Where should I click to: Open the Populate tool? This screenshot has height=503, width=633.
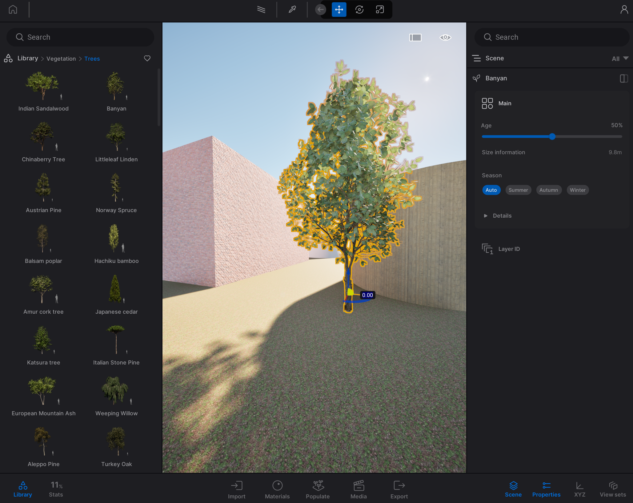(x=318, y=489)
